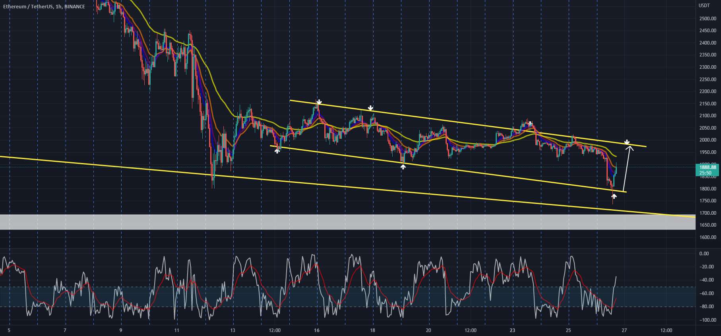Click the 2300.00 price axis label

[x=707, y=67]
